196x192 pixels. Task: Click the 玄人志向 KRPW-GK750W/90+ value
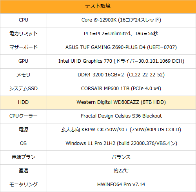[121, 130]
